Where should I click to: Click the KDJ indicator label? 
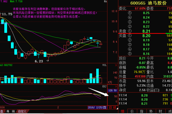point(104,87)
